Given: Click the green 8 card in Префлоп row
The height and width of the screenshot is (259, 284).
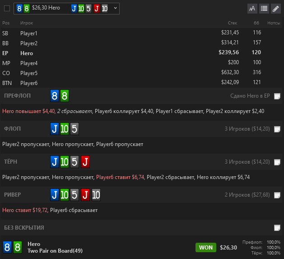Looking at the screenshot, I should pyautogui.click(x=65, y=96).
